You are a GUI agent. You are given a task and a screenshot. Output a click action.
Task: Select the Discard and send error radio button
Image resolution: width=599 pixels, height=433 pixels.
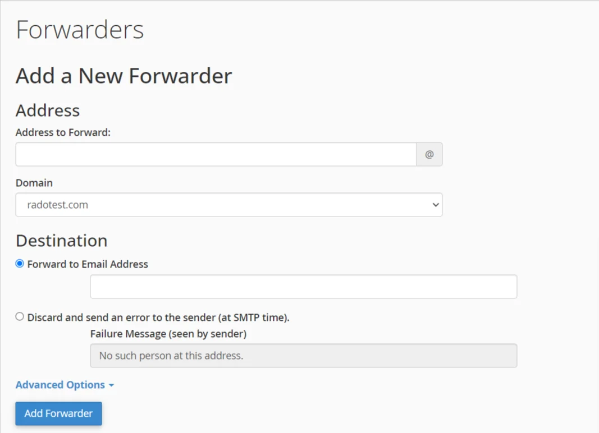20,317
